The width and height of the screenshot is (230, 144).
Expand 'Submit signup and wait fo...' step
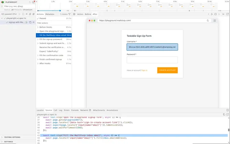point(38,43)
